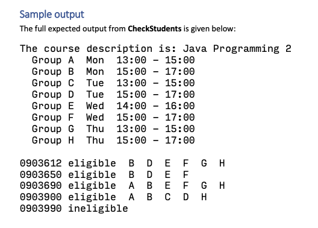The width and height of the screenshot is (318, 228).
Task: Select the Group G Thu row
Action: pyautogui.click(x=113, y=129)
